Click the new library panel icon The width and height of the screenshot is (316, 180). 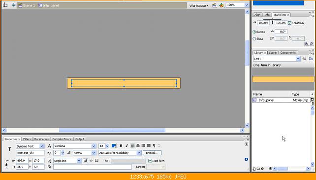tap(311, 59)
